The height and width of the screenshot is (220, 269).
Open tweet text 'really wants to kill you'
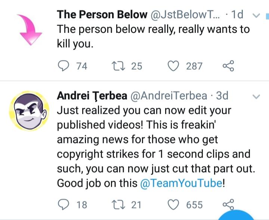pyautogui.click(x=153, y=36)
